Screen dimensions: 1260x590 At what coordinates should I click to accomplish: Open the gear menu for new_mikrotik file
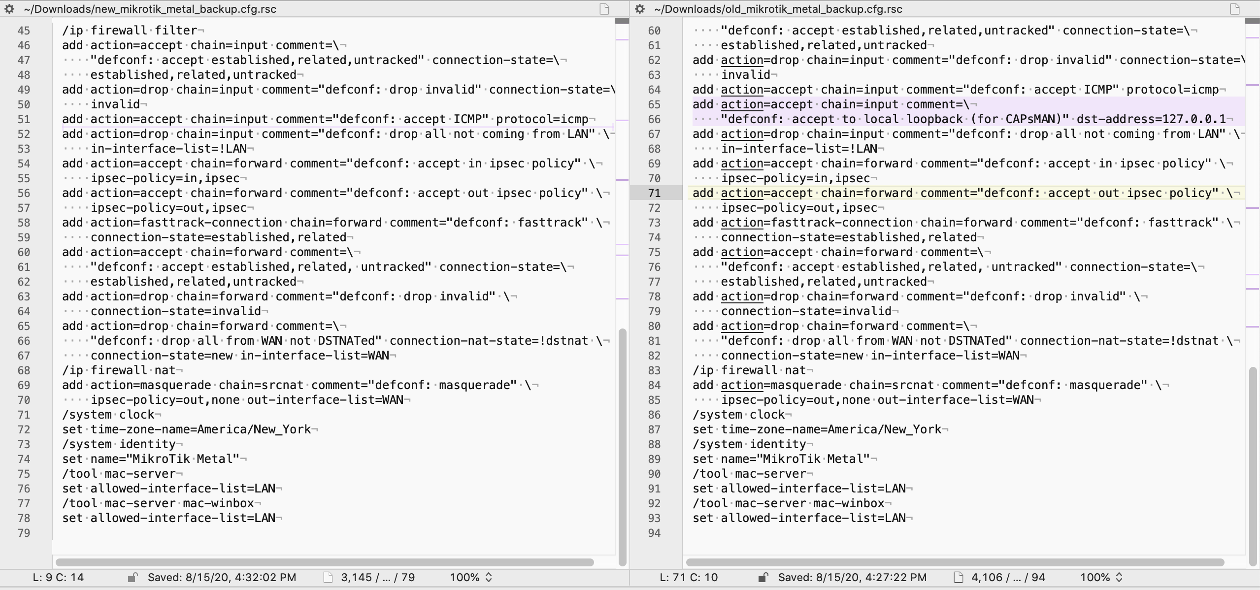(x=9, y=9)
